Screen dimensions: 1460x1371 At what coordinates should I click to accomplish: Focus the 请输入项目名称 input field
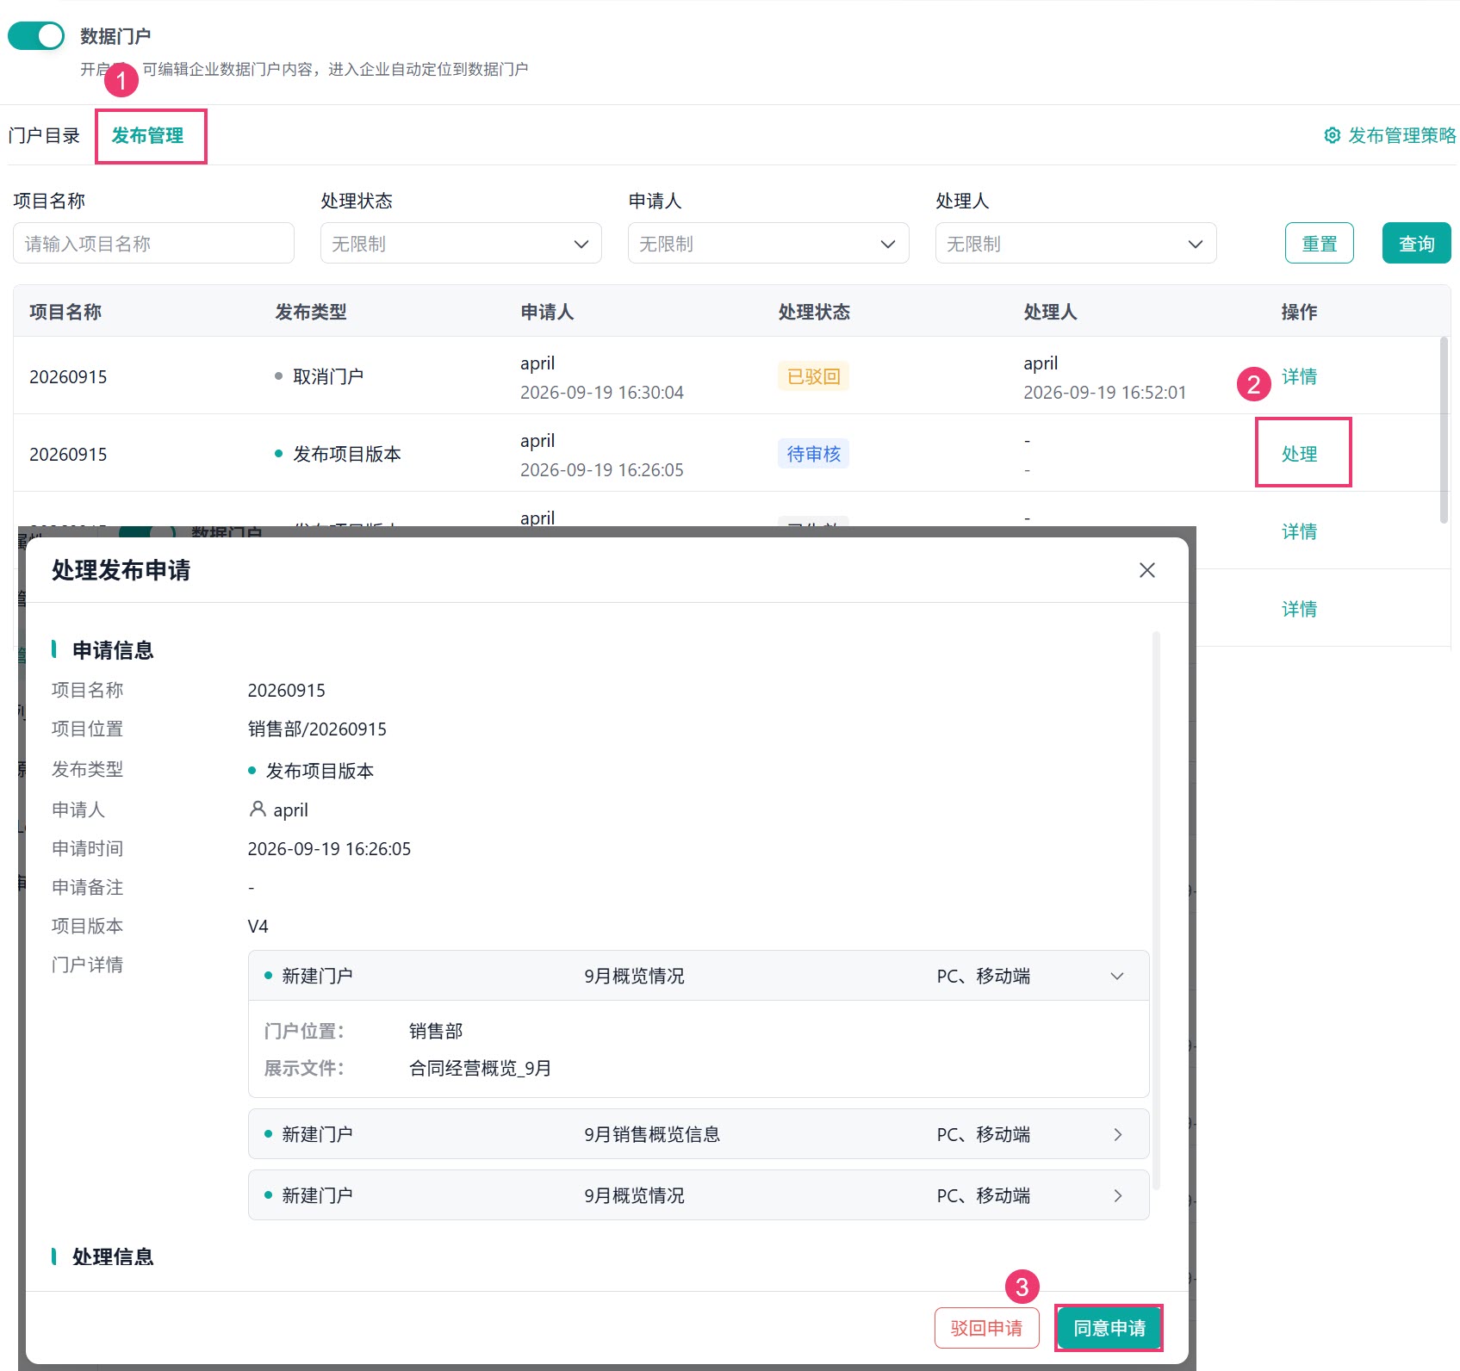153,244
